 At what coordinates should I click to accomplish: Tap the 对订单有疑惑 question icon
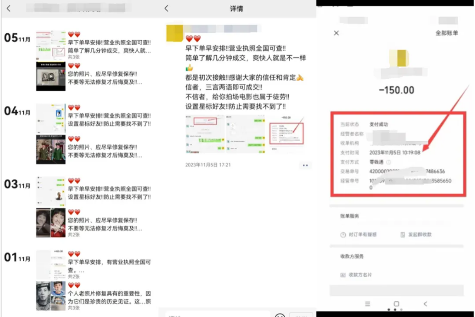(x=343, y=235)
